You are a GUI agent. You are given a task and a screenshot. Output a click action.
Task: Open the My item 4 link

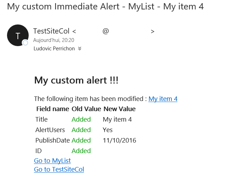click(x=163, y=99)
